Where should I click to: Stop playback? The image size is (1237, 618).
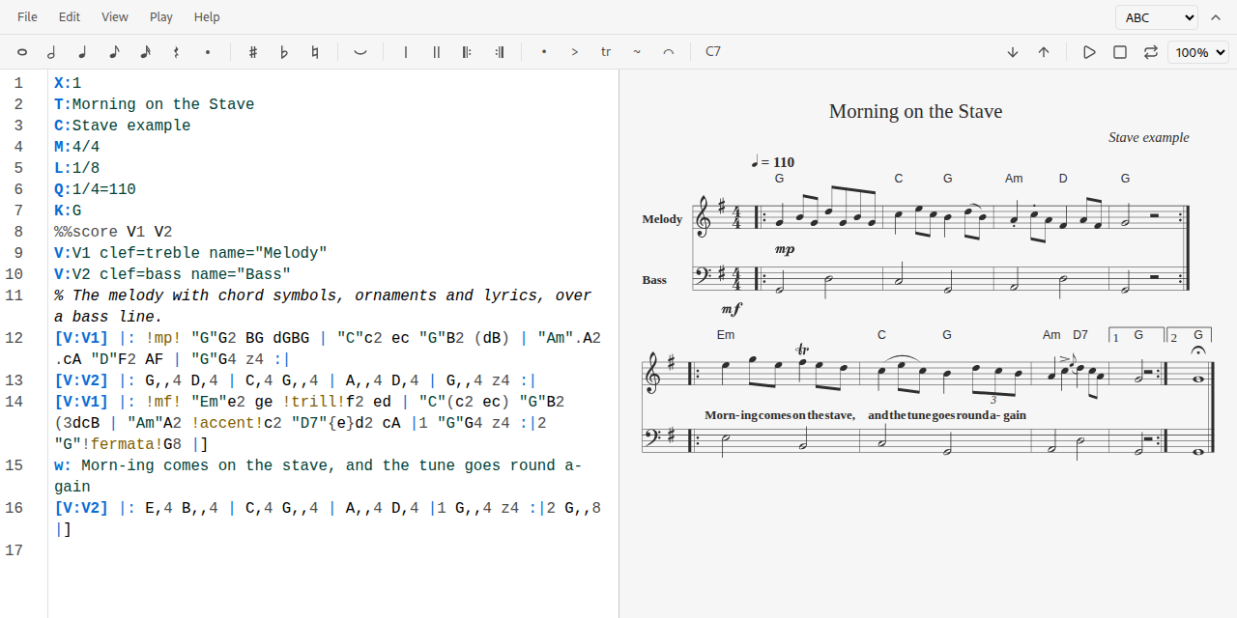pyautogui.click(x=1120, y=52)
